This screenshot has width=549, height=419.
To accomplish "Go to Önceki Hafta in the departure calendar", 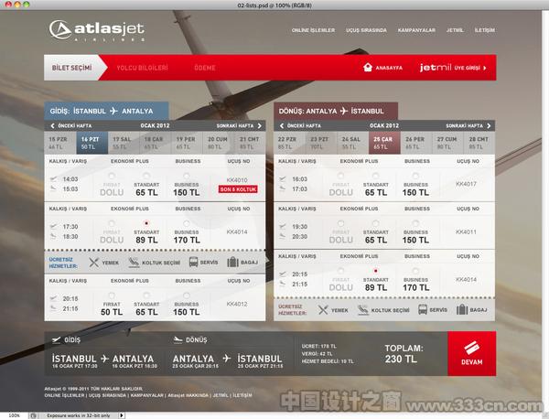I will click(71, 125).
